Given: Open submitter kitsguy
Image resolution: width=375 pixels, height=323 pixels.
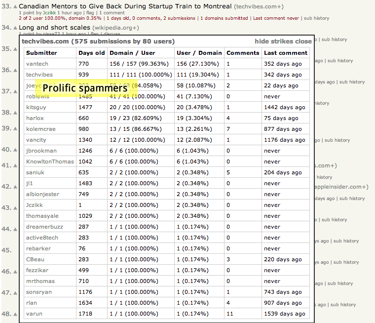Looking at the screenshot, I should (36, 107).
